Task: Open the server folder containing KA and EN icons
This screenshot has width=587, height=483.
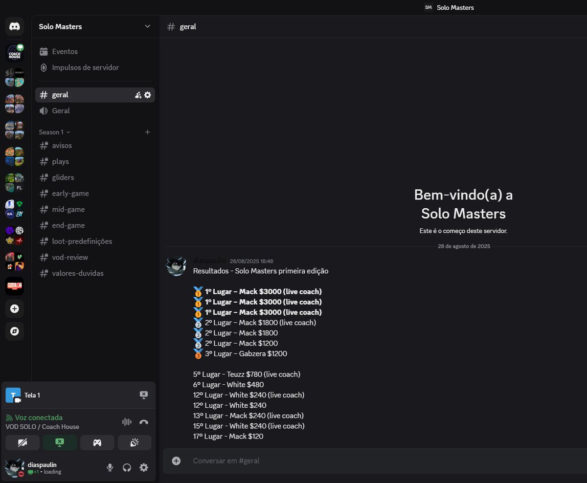Action: tap(15, 209)
